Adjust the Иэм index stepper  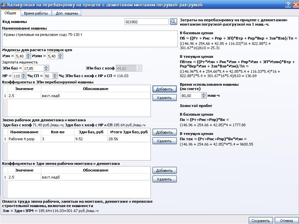(28, 56)
